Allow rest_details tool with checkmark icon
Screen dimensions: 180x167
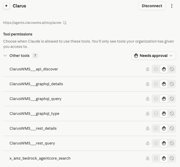pyautogui.click(x=156, y=128)
